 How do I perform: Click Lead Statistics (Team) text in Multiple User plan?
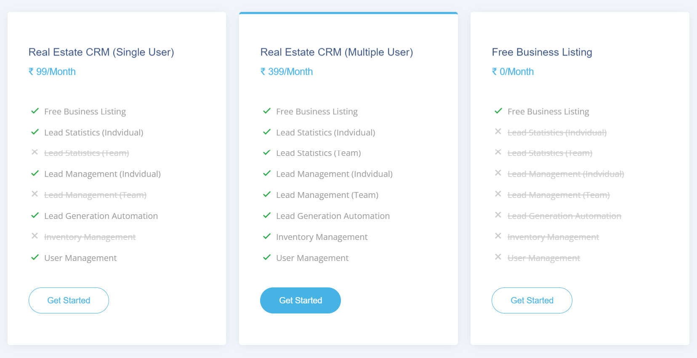[x=319, y=153]
